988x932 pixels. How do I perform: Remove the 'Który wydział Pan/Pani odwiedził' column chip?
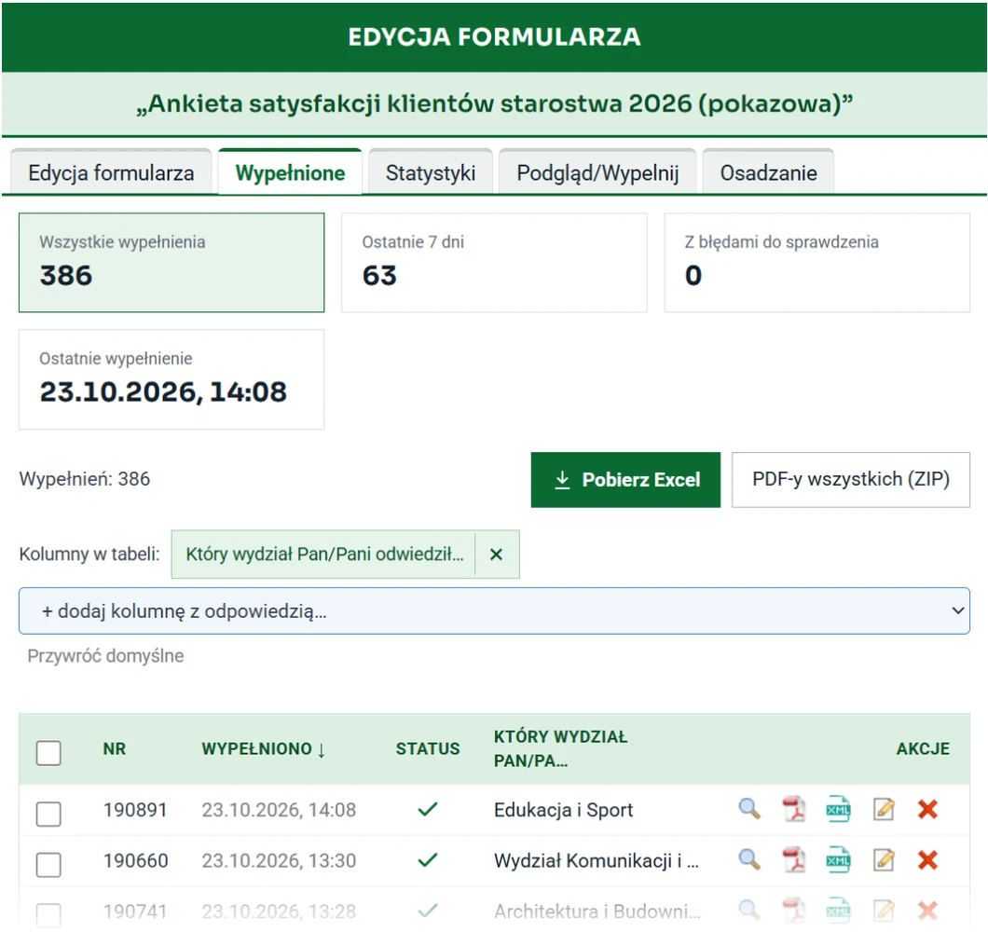[497, 554]
